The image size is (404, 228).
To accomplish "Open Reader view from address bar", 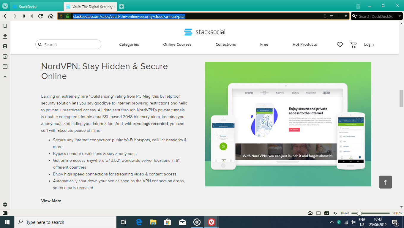I will (332, 16).
